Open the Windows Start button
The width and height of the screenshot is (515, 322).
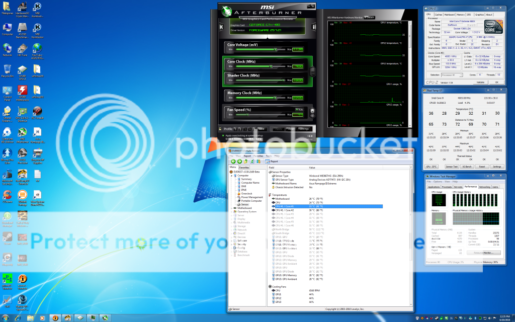tap(5, 318)
